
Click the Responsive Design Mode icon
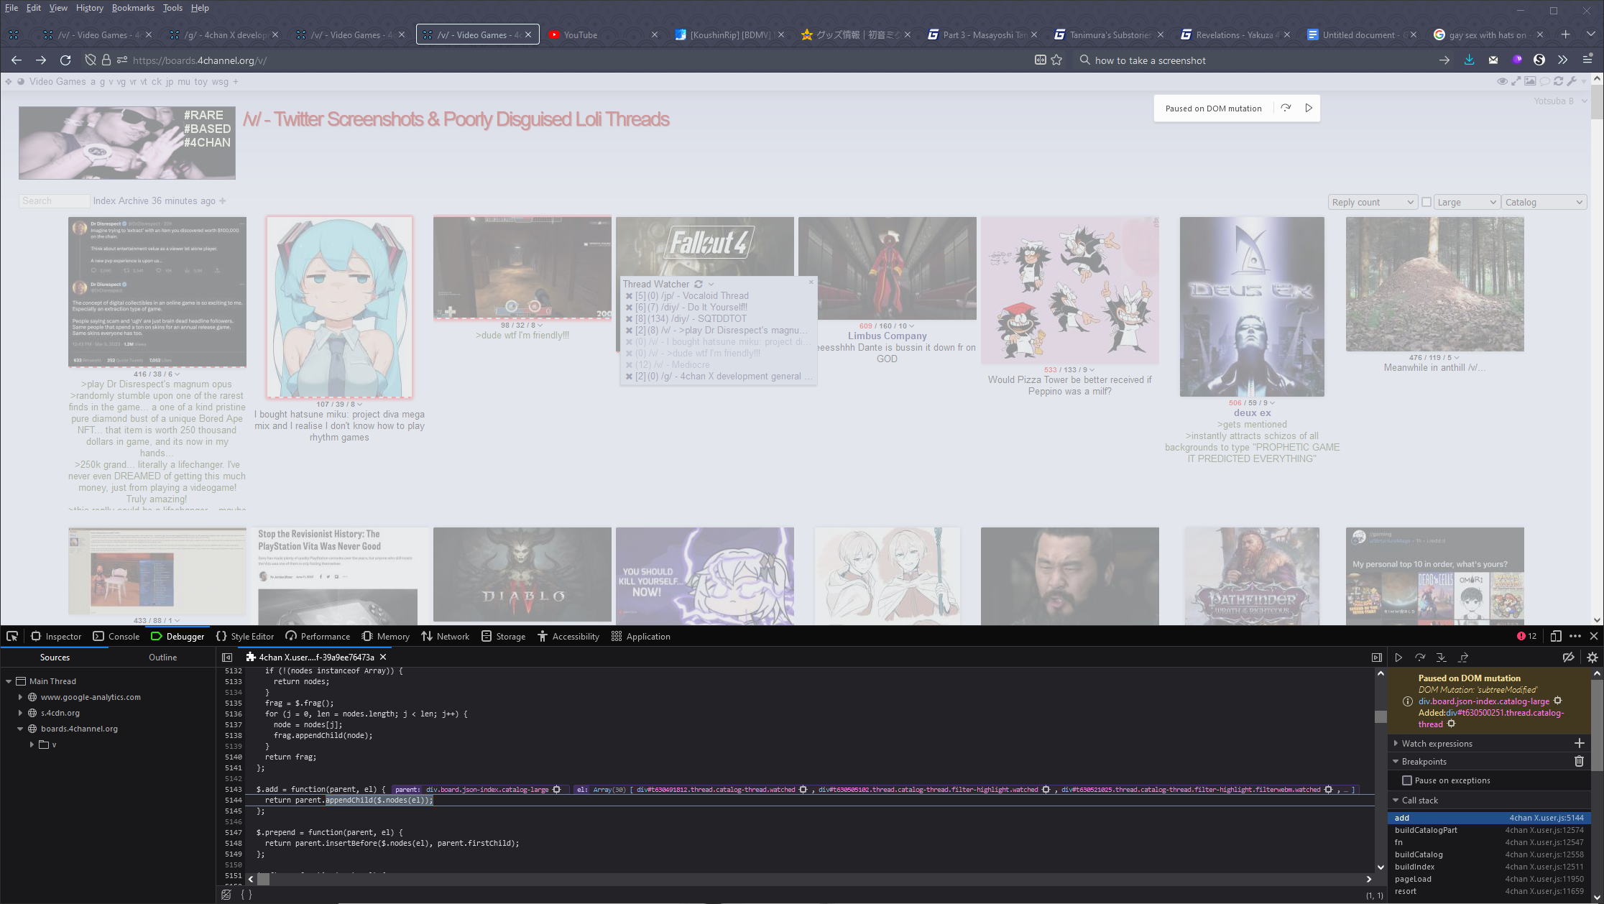click(x=1554, y=636)
